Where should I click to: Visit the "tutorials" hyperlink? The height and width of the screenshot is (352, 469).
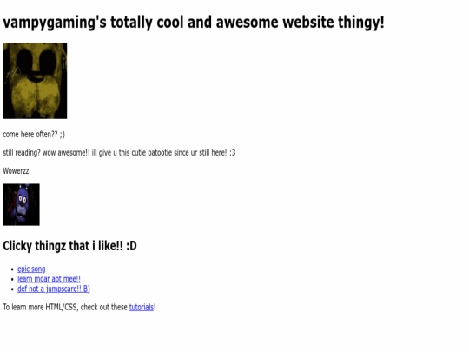(142, 307)
